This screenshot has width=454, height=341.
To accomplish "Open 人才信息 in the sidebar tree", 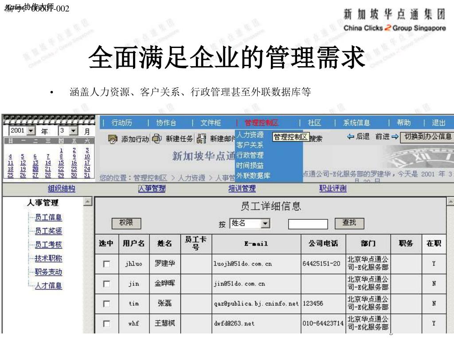I will click(48, 285).
